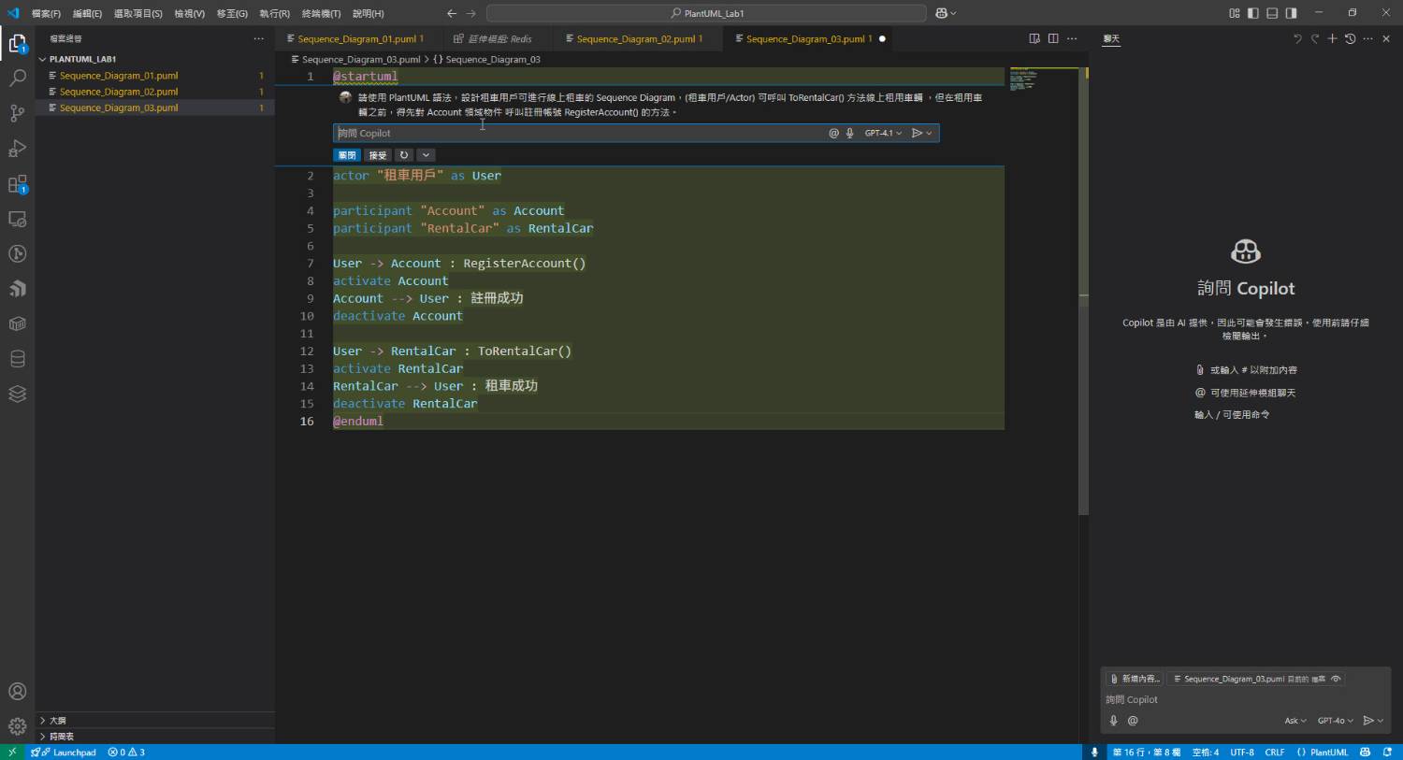1403x760 pixels.
Task: Open the 檔案(F) menu
Action: click(46, 13)
